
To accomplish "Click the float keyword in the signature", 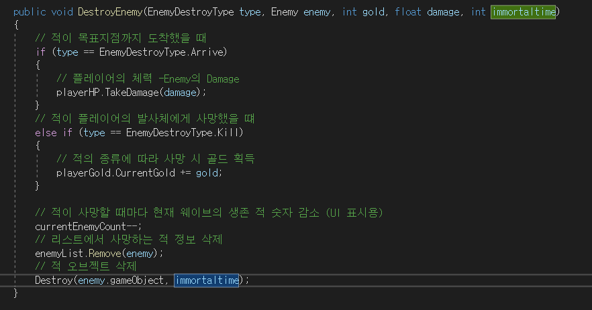I will 408,12.
